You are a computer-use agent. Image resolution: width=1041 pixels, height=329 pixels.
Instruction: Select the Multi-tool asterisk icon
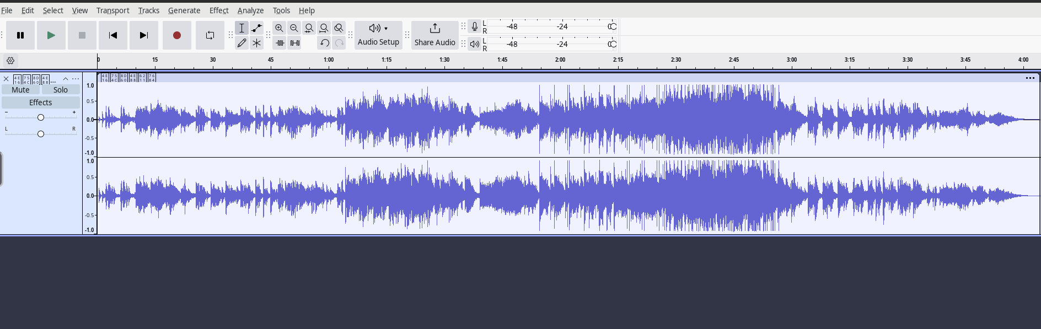coord(257,43)
